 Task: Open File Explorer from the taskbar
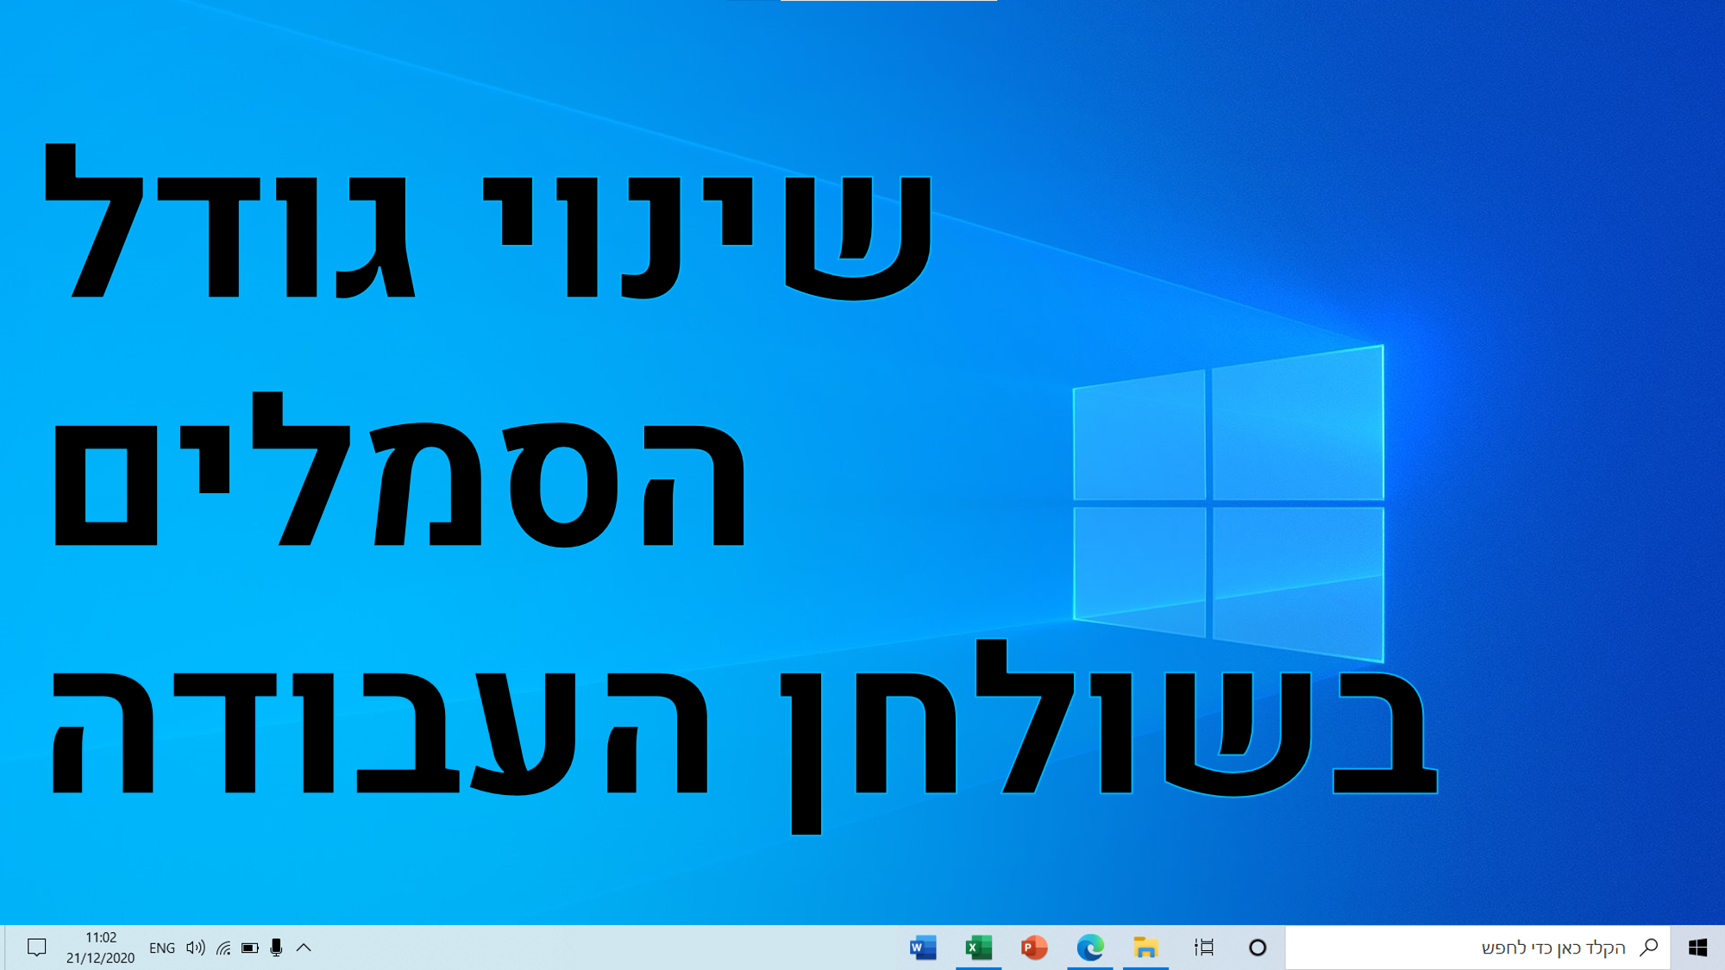[1145, 948]
